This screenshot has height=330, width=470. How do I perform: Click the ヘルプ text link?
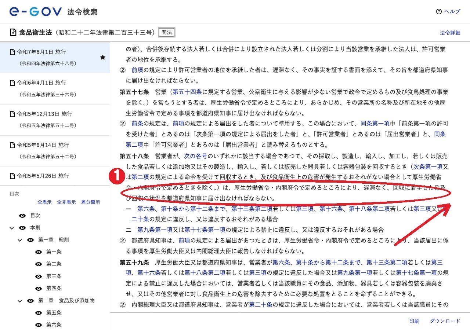(x=452, y=11)
